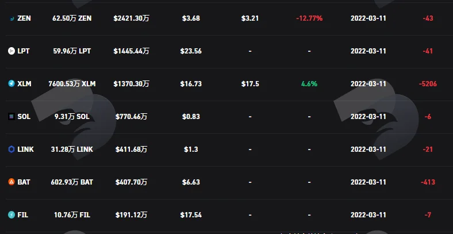This screenshot has width=453, height=234.
Task: Select the $17.5 price in XLM row
Action: coord(250,84)
